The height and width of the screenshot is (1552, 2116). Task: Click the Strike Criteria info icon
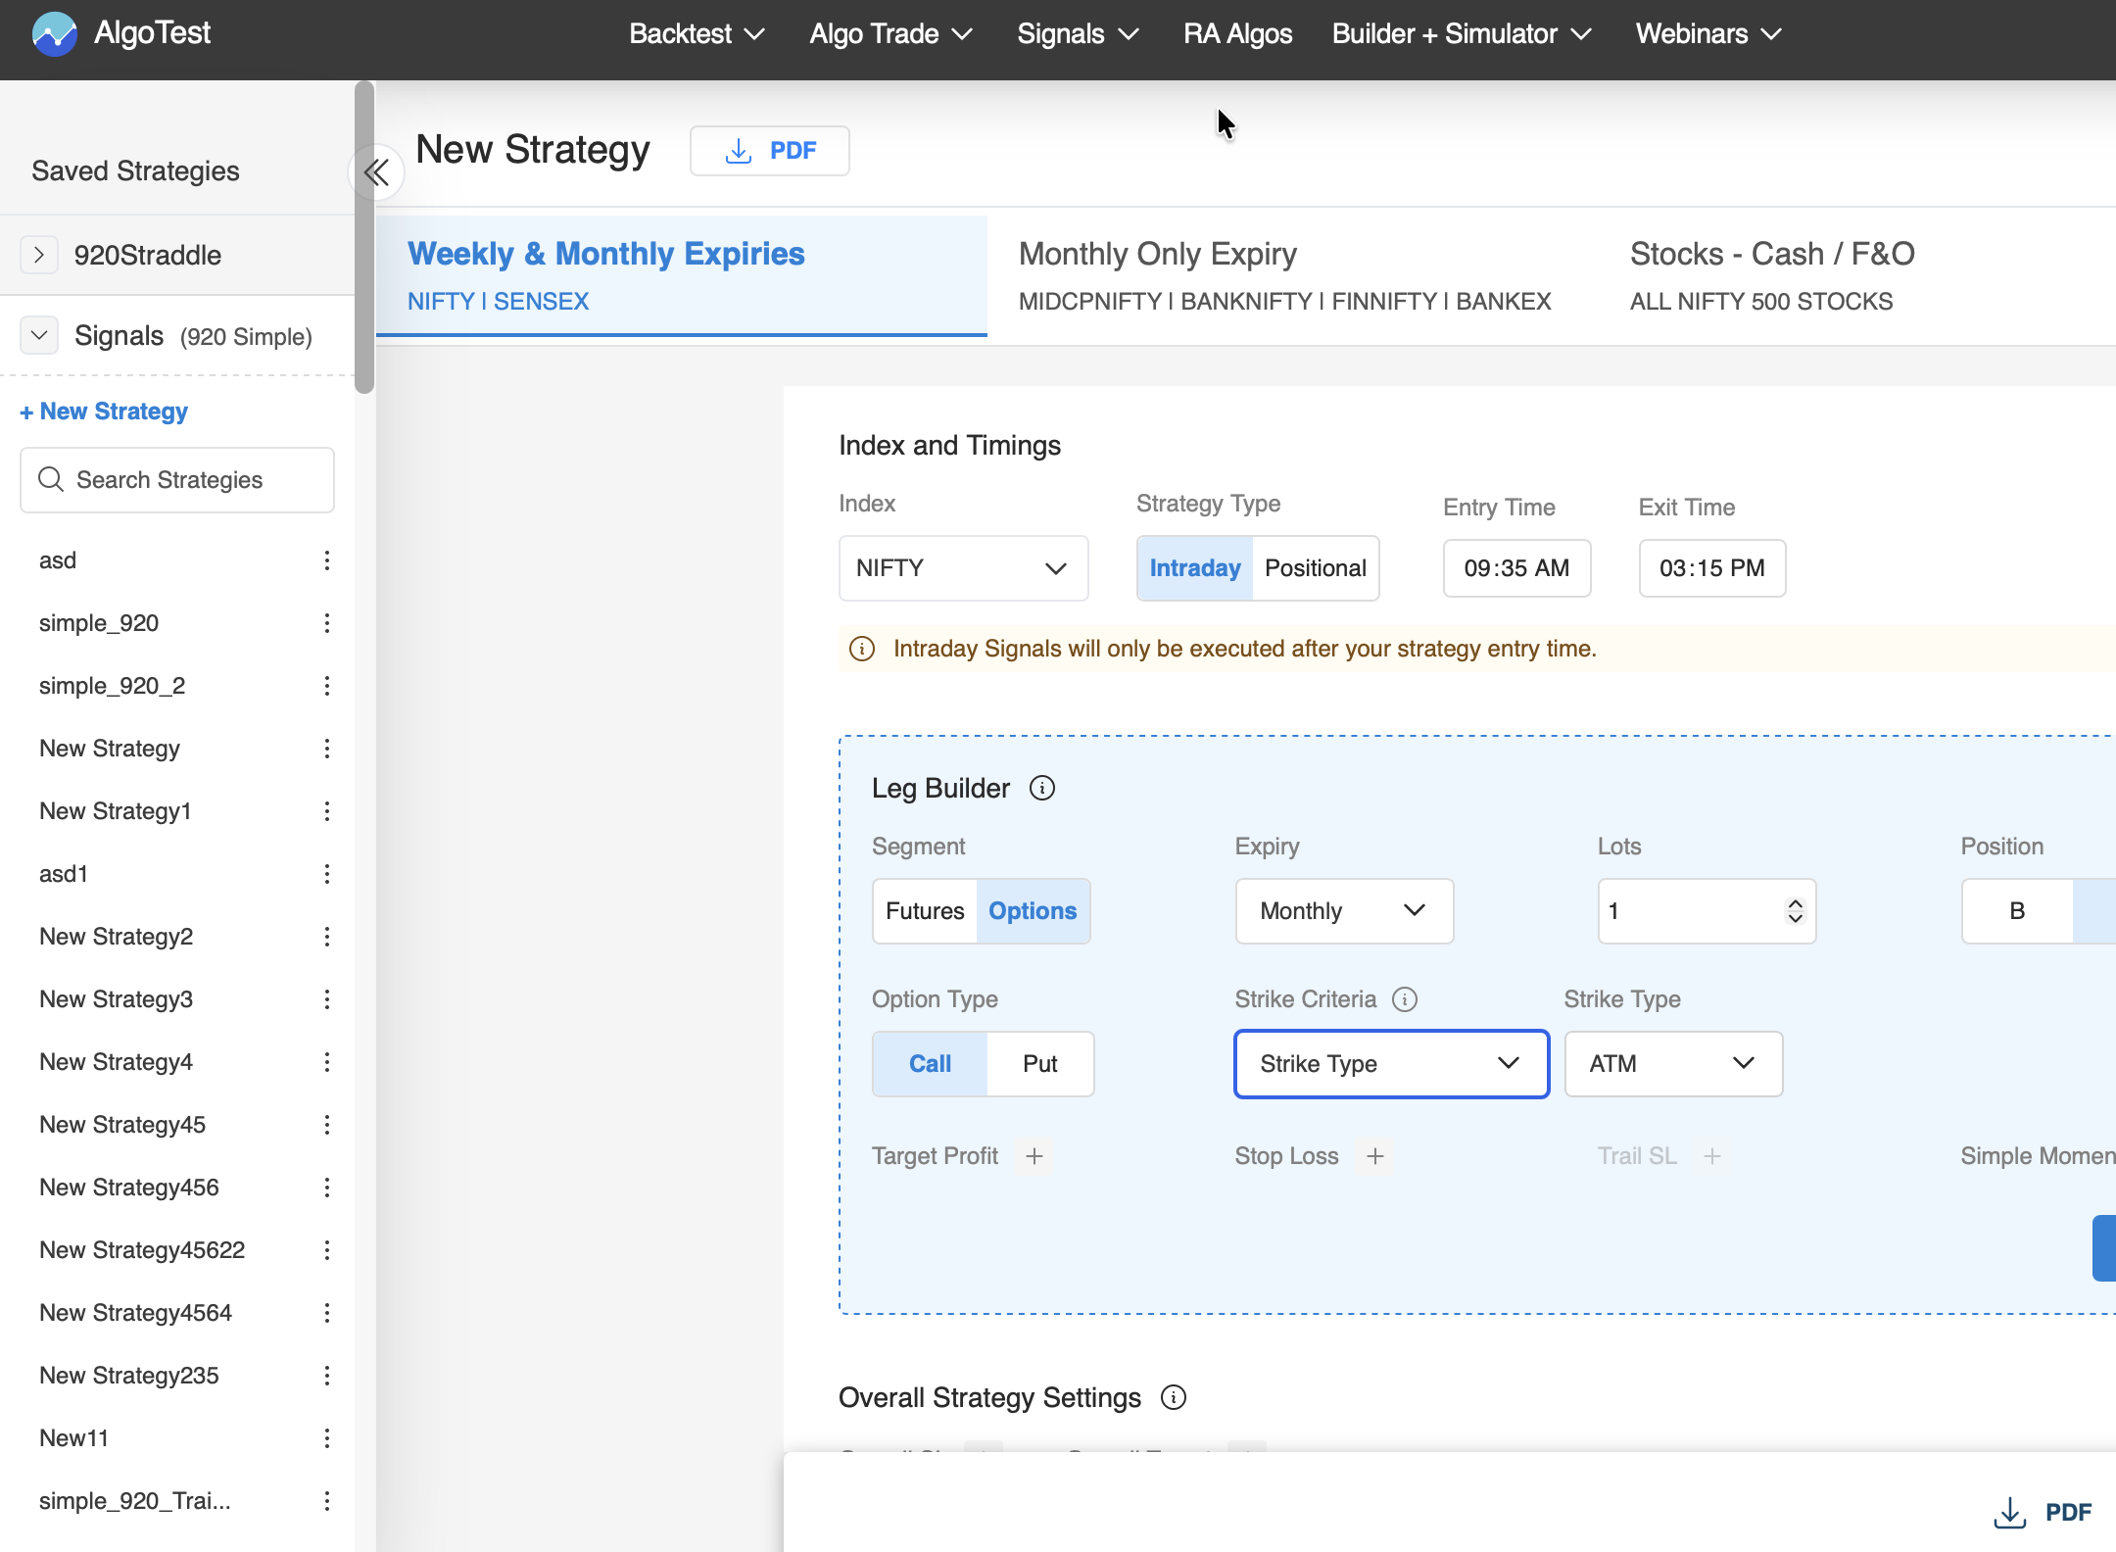tap(1405, 999)
